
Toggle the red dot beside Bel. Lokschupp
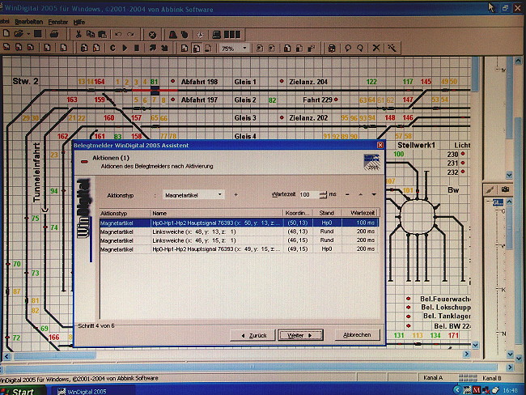[408, 307]
